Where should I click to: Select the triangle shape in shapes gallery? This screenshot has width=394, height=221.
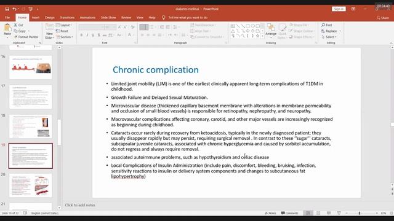233,31
